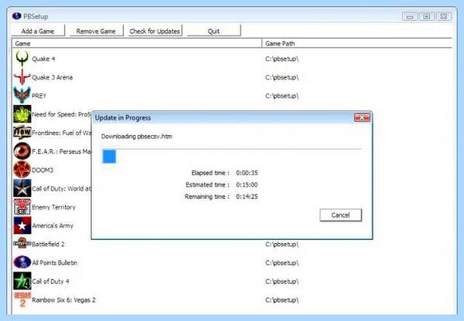Select the F.E.A.R. Perseus icon
This screenshot has height=321, width=464.
pyautogui.click(x=22, y=151)
